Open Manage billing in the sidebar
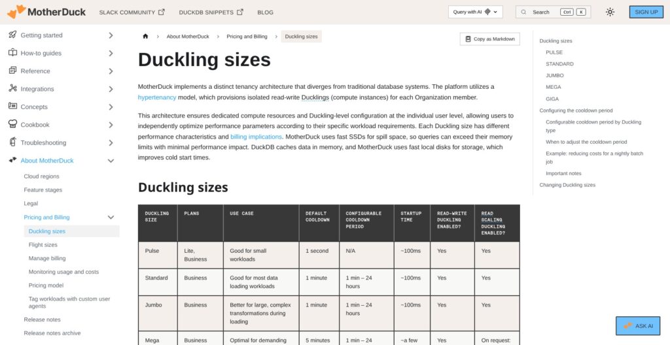This screenshot has height=345, width=670. [x=47, y=258]
